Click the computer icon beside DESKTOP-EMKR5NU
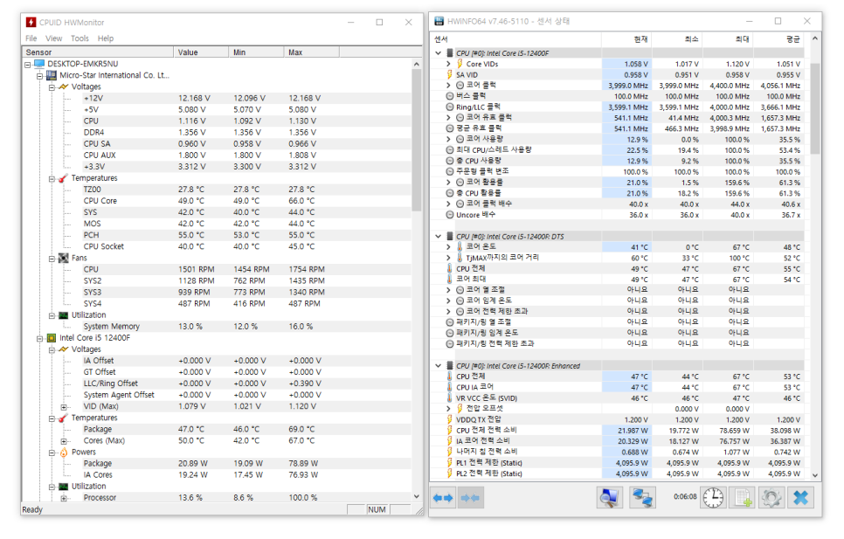This screenshot has width=844, height=539. click(40, 64)
